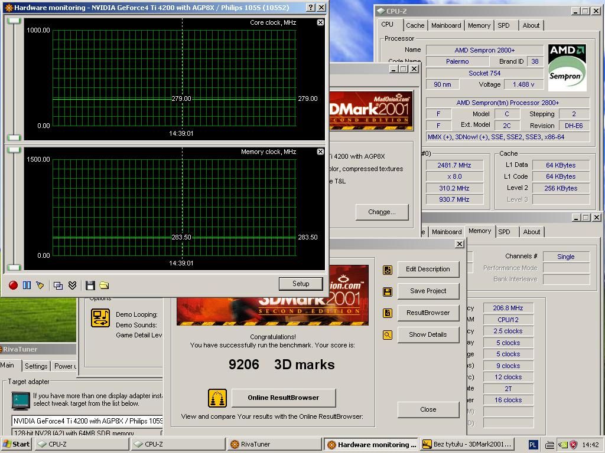Click the Edit Description button
The width and height of the screenshot is (605, 453).
coord(428,269)
